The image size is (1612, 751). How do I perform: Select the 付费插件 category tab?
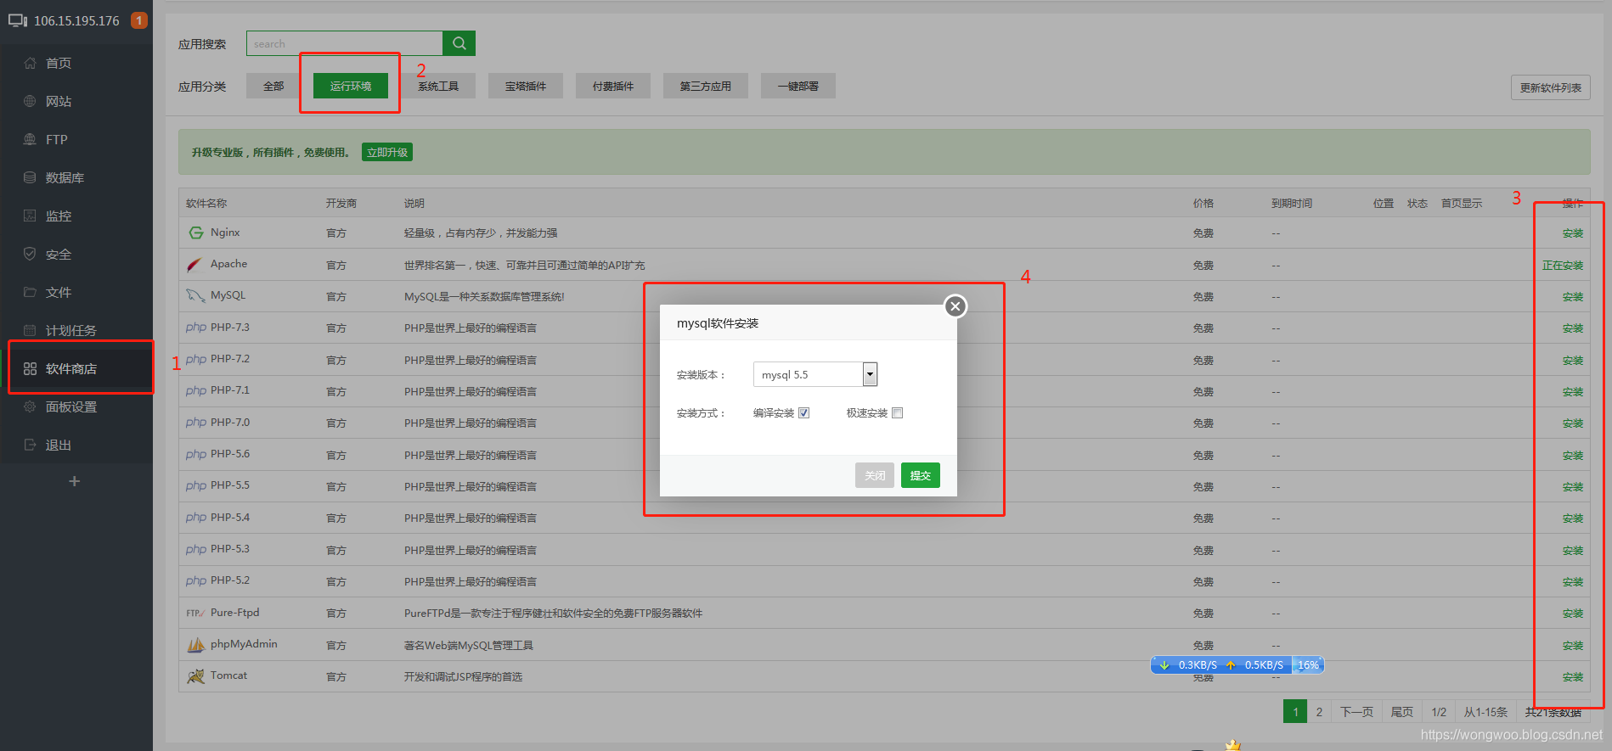click(613, 86)
